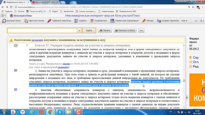Open the предыдущей редакции link

tap(63, 67)
